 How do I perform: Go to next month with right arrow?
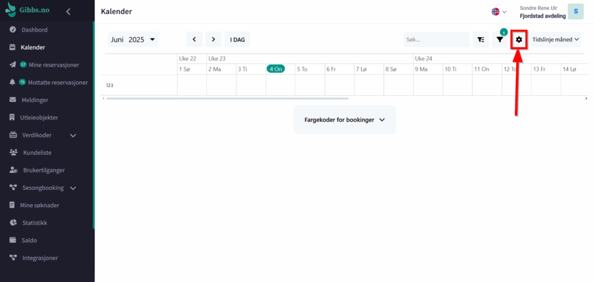point(213,39)
